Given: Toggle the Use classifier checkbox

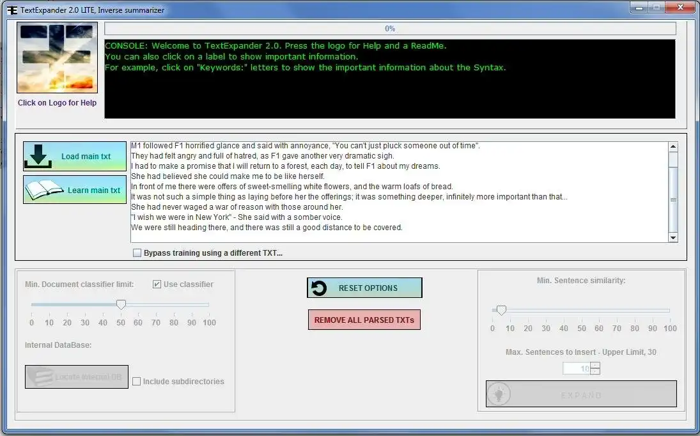Looking at the screenshot, I should [x=157, y=284].
